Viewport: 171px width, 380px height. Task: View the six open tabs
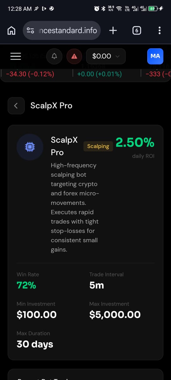click(136, 30)
